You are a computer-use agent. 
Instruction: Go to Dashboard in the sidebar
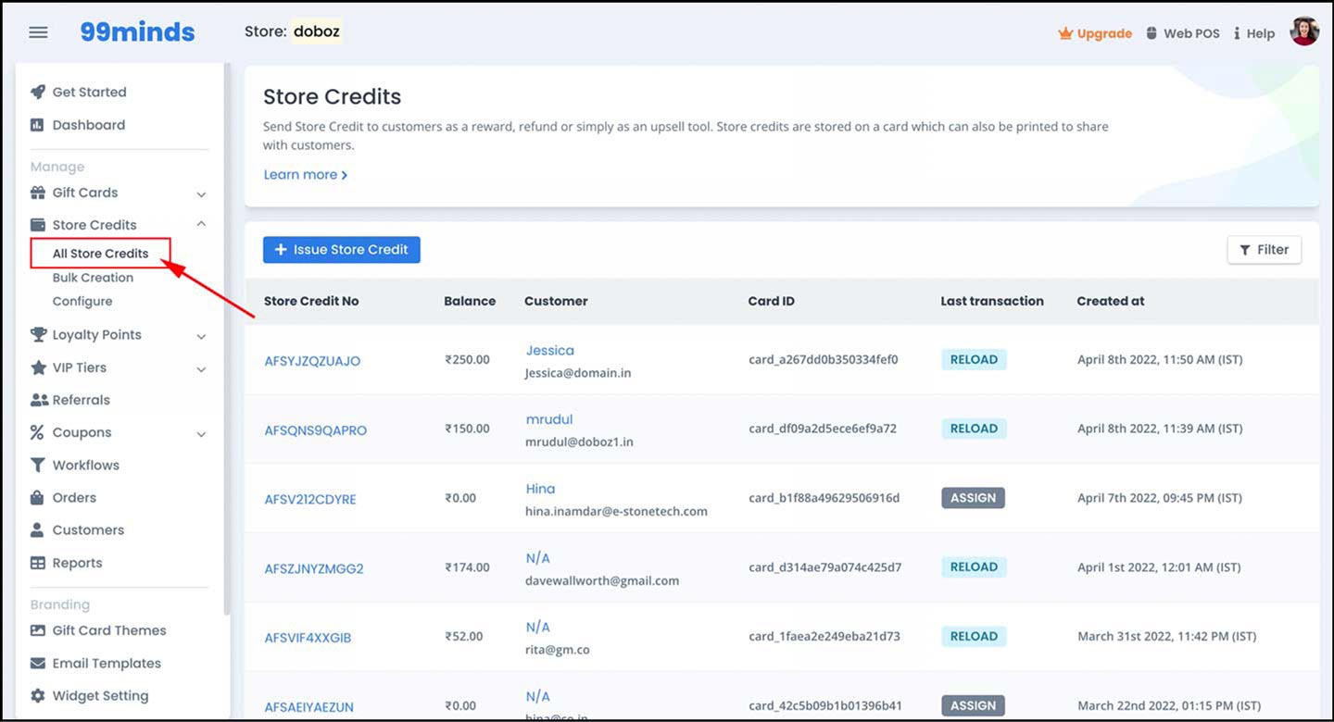click(88, 125)
